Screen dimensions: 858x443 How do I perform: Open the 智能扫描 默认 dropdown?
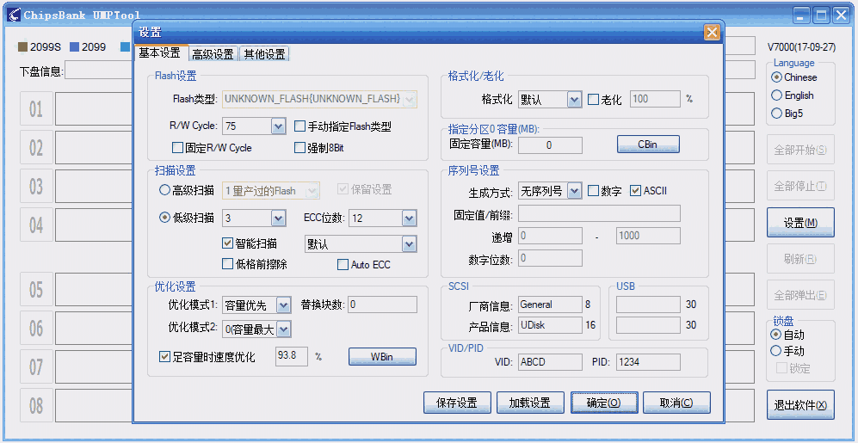tap(409, 244)
